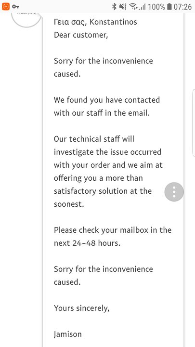The image size is (195, 347).
Task: Tap the three-dot floating menu button
Action: 174,192
